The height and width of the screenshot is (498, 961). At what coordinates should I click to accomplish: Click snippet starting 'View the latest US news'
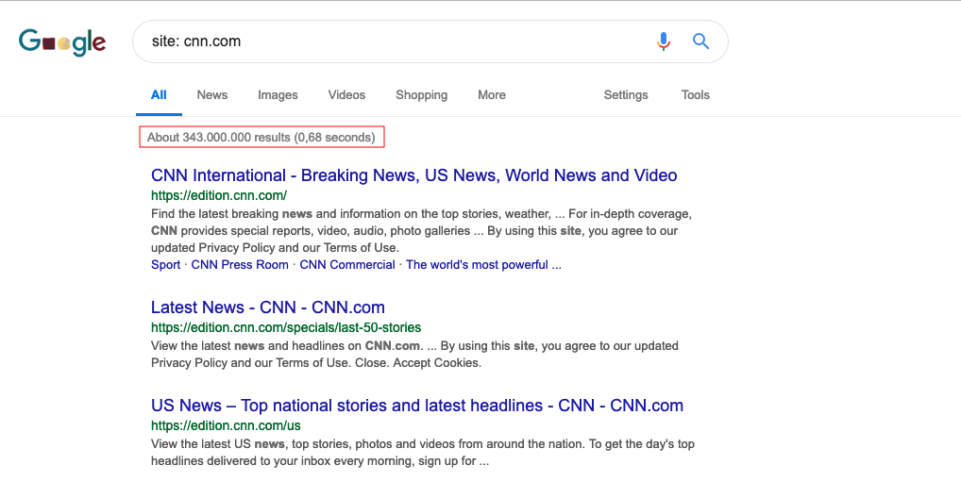423,452
